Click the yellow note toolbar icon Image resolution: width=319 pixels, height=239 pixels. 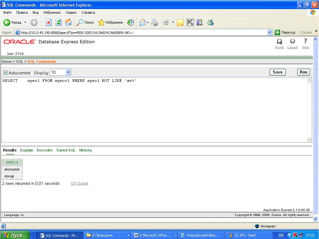(x=180, y=22)
